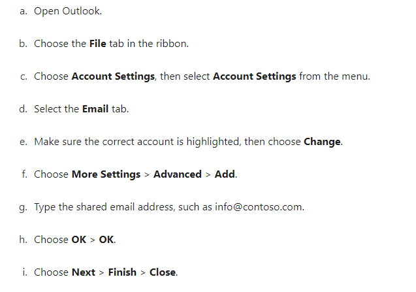Click the second bold 'OK' in step h

pyautogui.click(x=106, y=240)
